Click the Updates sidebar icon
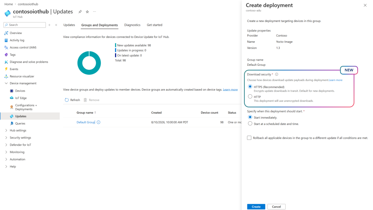 pyautogui.click(x=12, y=116)
